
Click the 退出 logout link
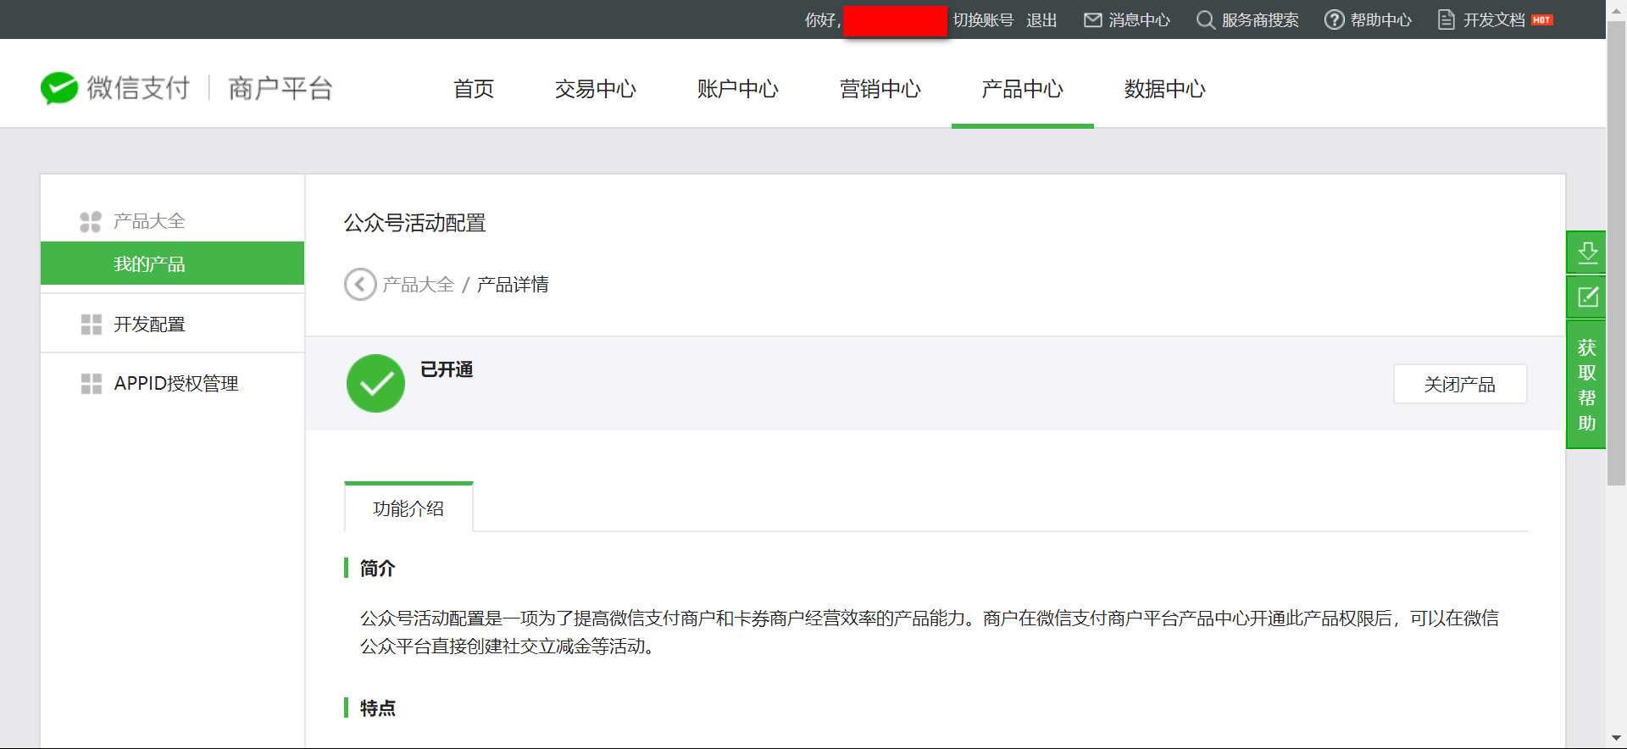point(1041,19)
